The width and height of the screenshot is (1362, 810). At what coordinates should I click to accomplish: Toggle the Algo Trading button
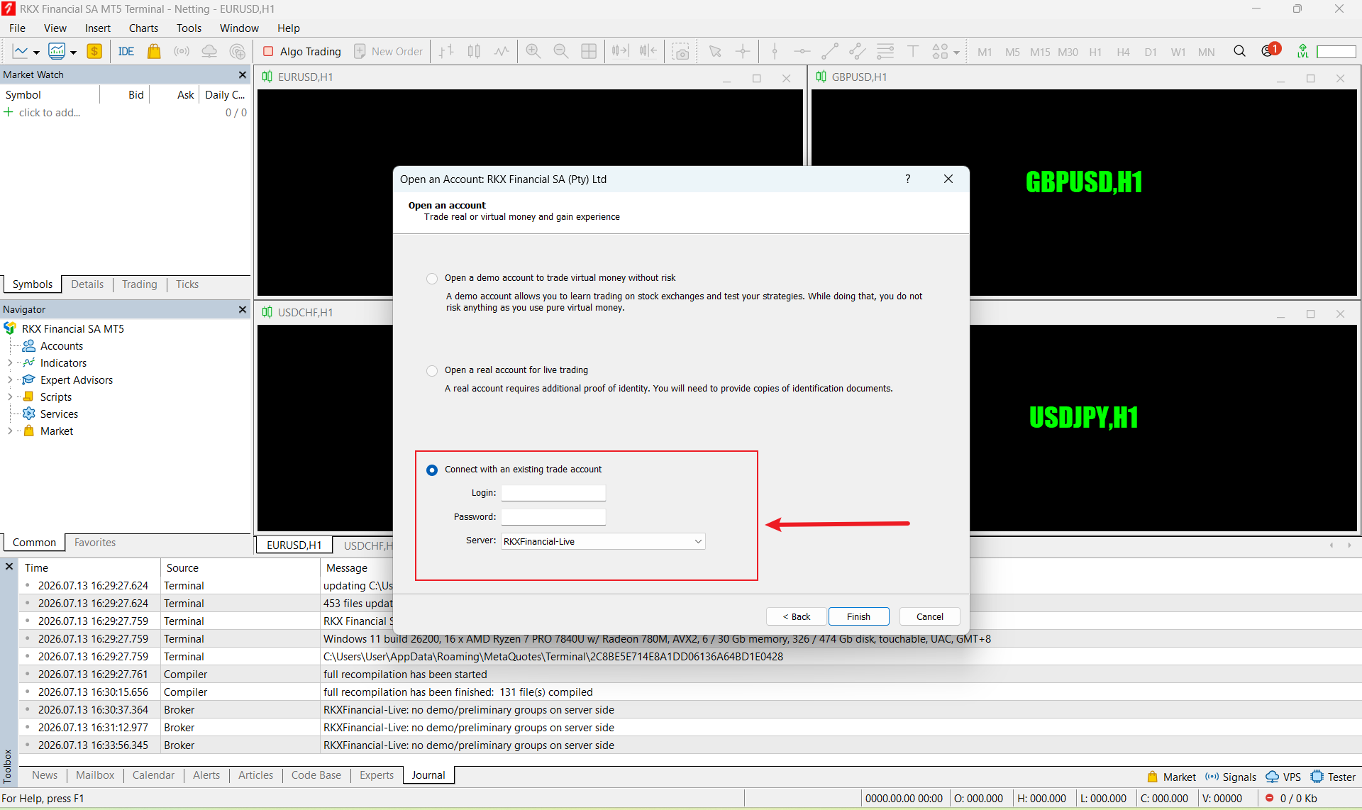coord(302,51)
